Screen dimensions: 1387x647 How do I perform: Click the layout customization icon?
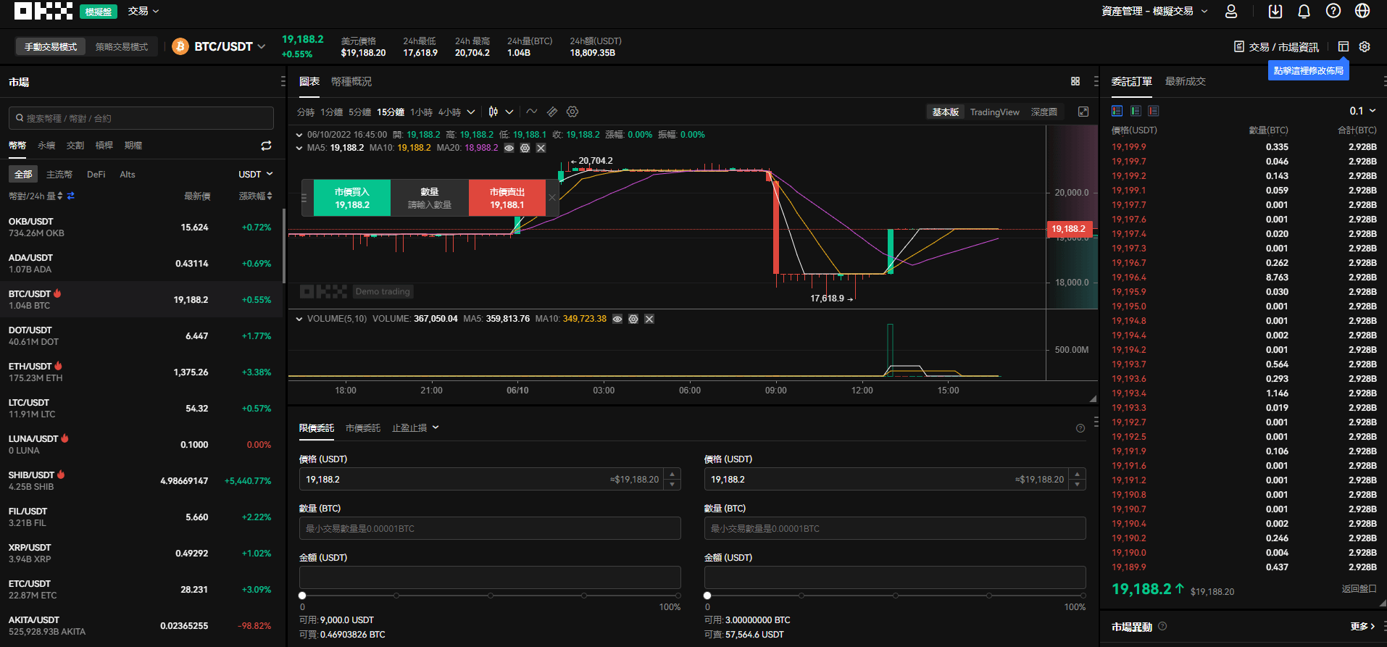pos(1343,46)
